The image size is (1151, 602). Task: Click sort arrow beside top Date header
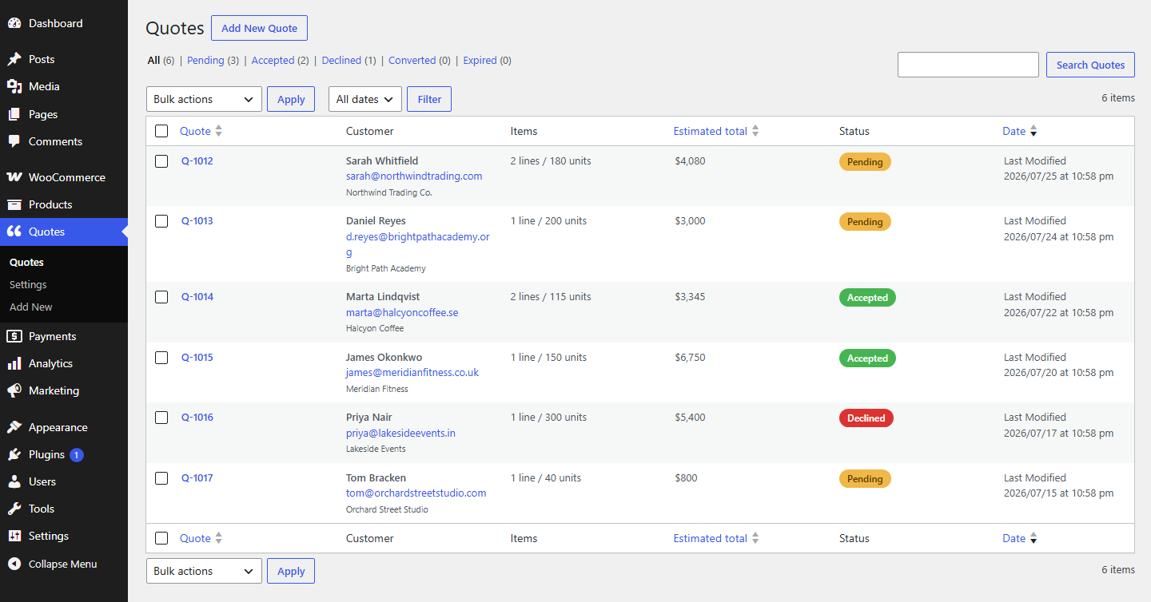click(x=1034, y=131)
